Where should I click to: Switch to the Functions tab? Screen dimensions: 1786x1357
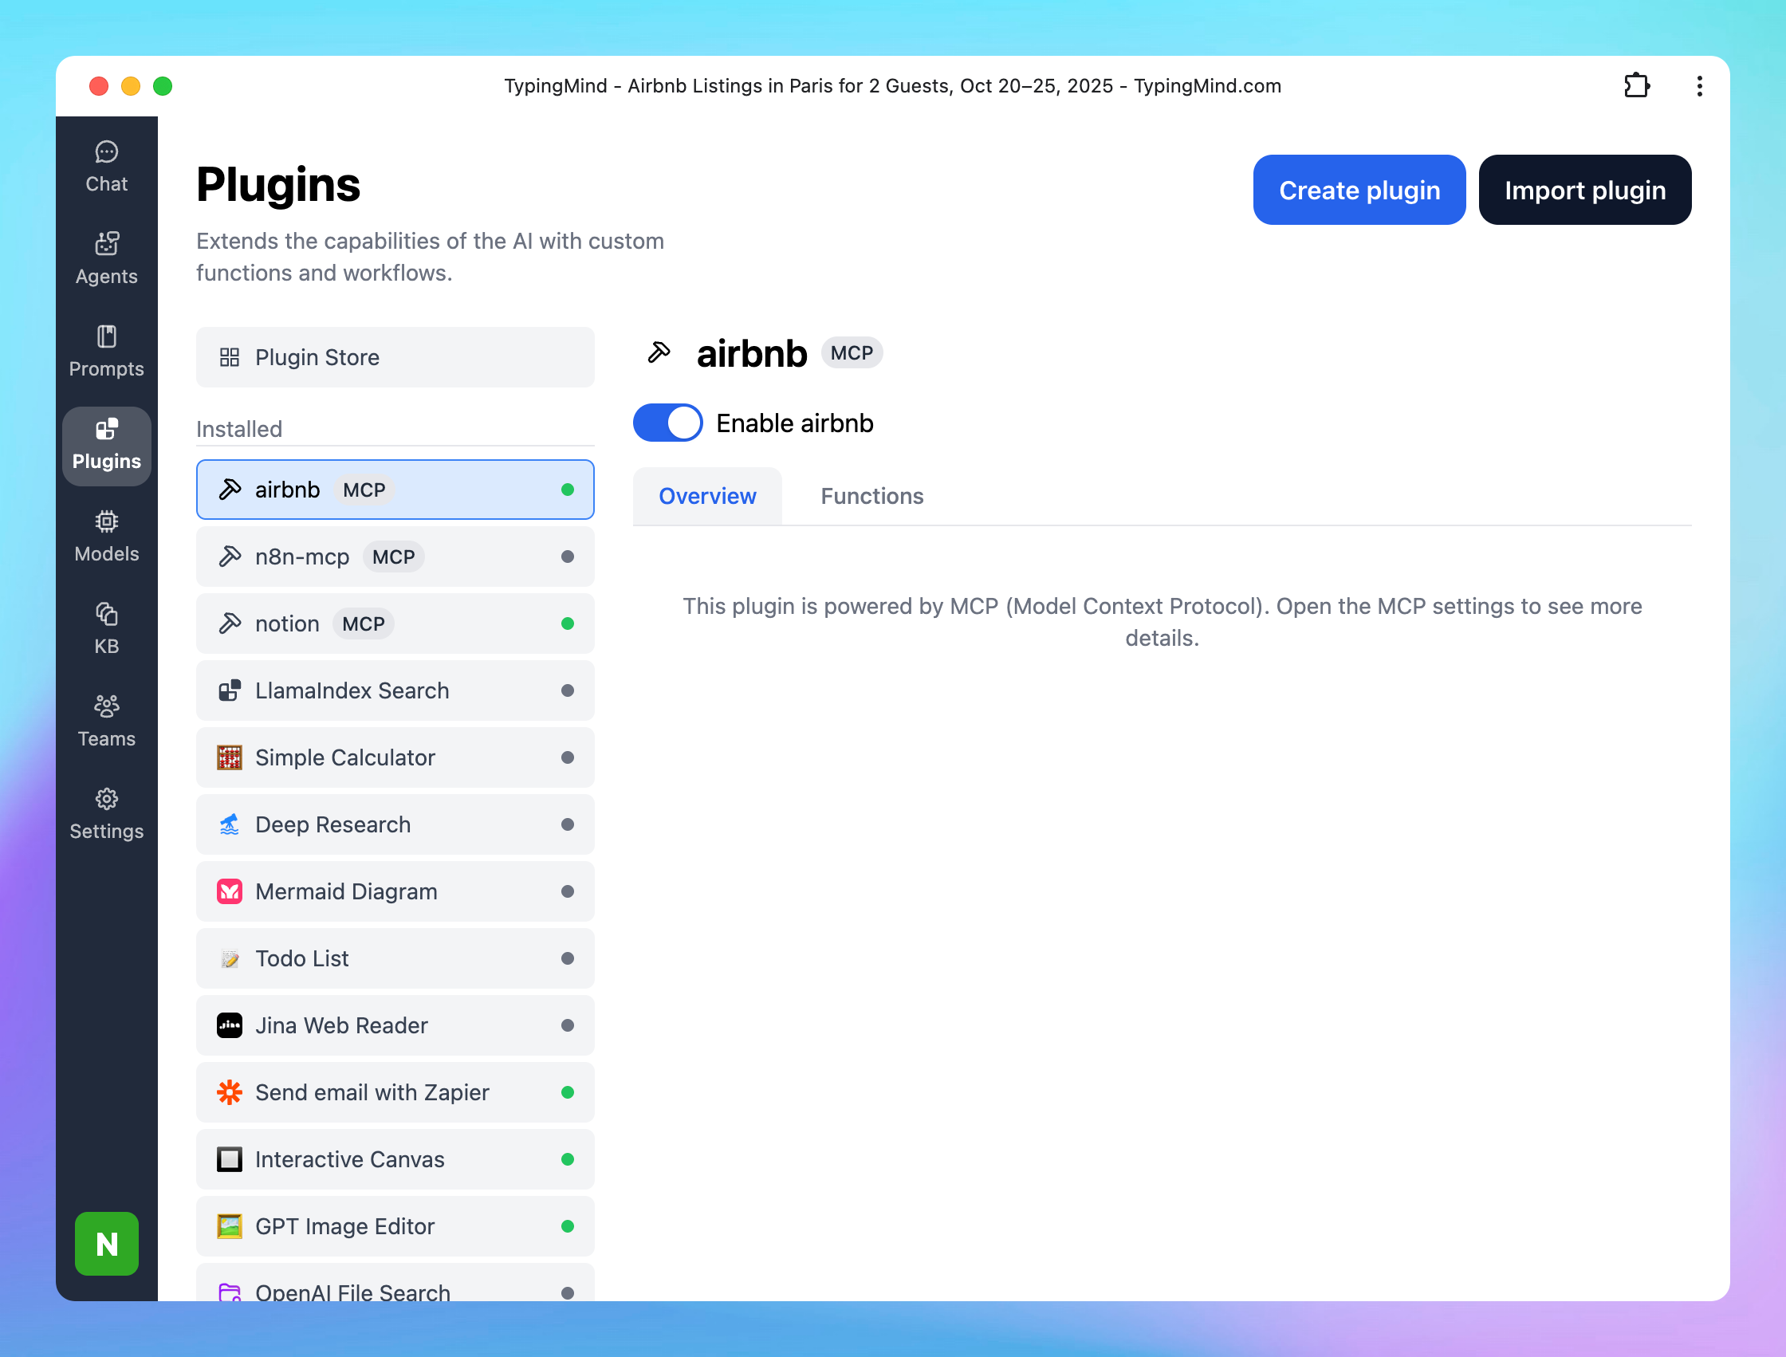(x=871, y=496)
